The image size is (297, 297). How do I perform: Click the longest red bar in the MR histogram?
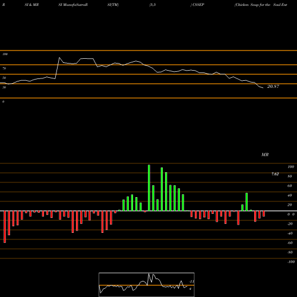click(x=5, y=227)
